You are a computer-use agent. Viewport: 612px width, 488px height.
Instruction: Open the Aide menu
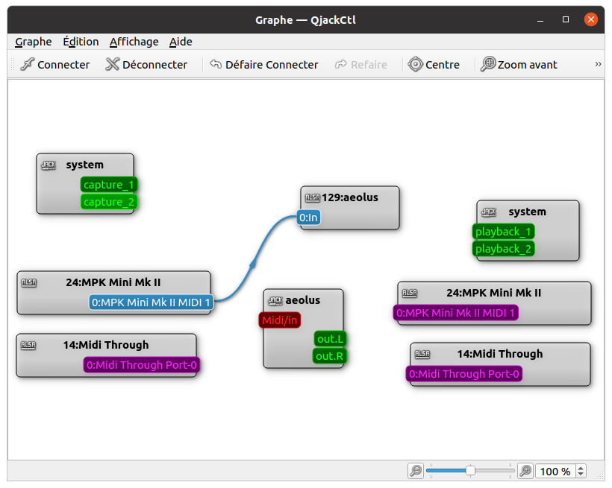point(181,42)
